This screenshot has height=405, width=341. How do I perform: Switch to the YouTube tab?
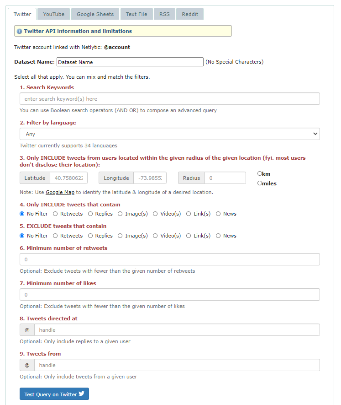click(54, 14)
